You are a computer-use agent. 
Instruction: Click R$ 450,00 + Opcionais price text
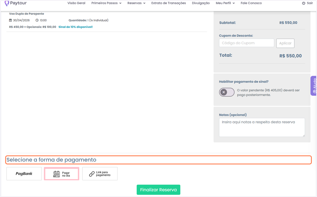coord(32,27)
